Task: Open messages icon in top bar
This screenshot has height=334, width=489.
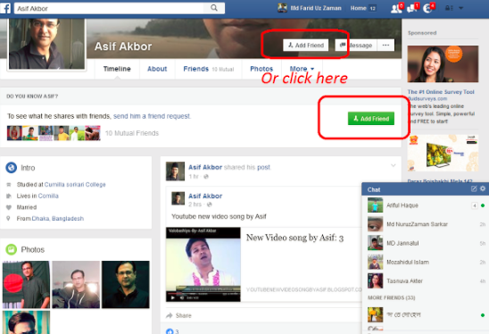Action: pyautogui.click(x=412, y=8)
